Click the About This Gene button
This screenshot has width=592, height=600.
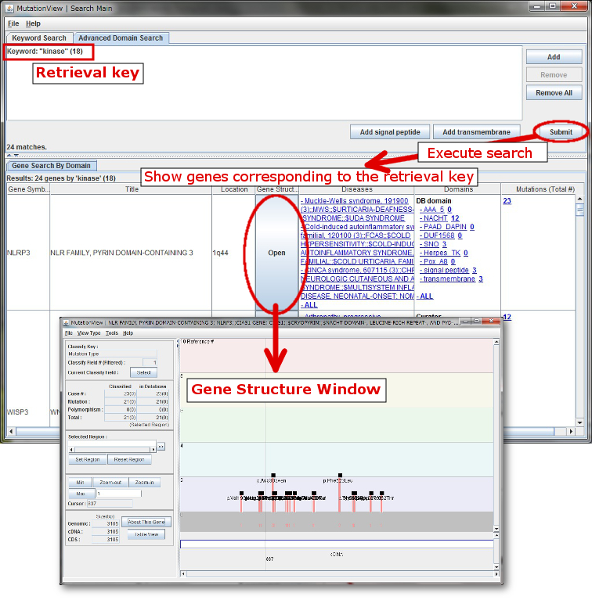tap(146, 522)
